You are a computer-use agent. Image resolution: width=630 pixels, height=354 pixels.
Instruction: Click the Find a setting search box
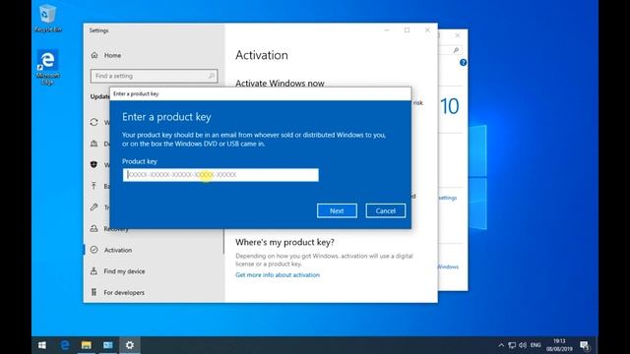coord(155,76)
